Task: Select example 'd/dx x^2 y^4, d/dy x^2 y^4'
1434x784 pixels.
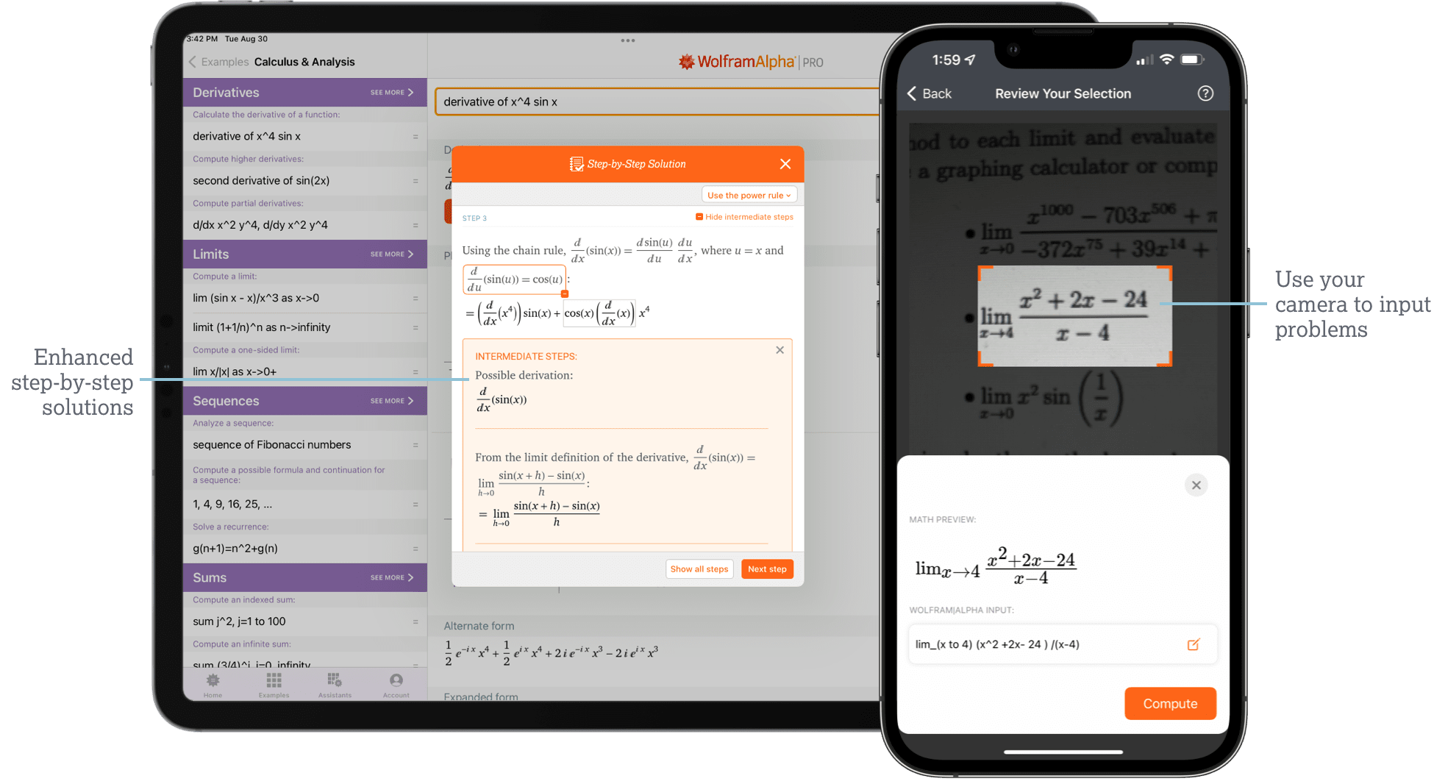Action: click(x=304, y=225)
